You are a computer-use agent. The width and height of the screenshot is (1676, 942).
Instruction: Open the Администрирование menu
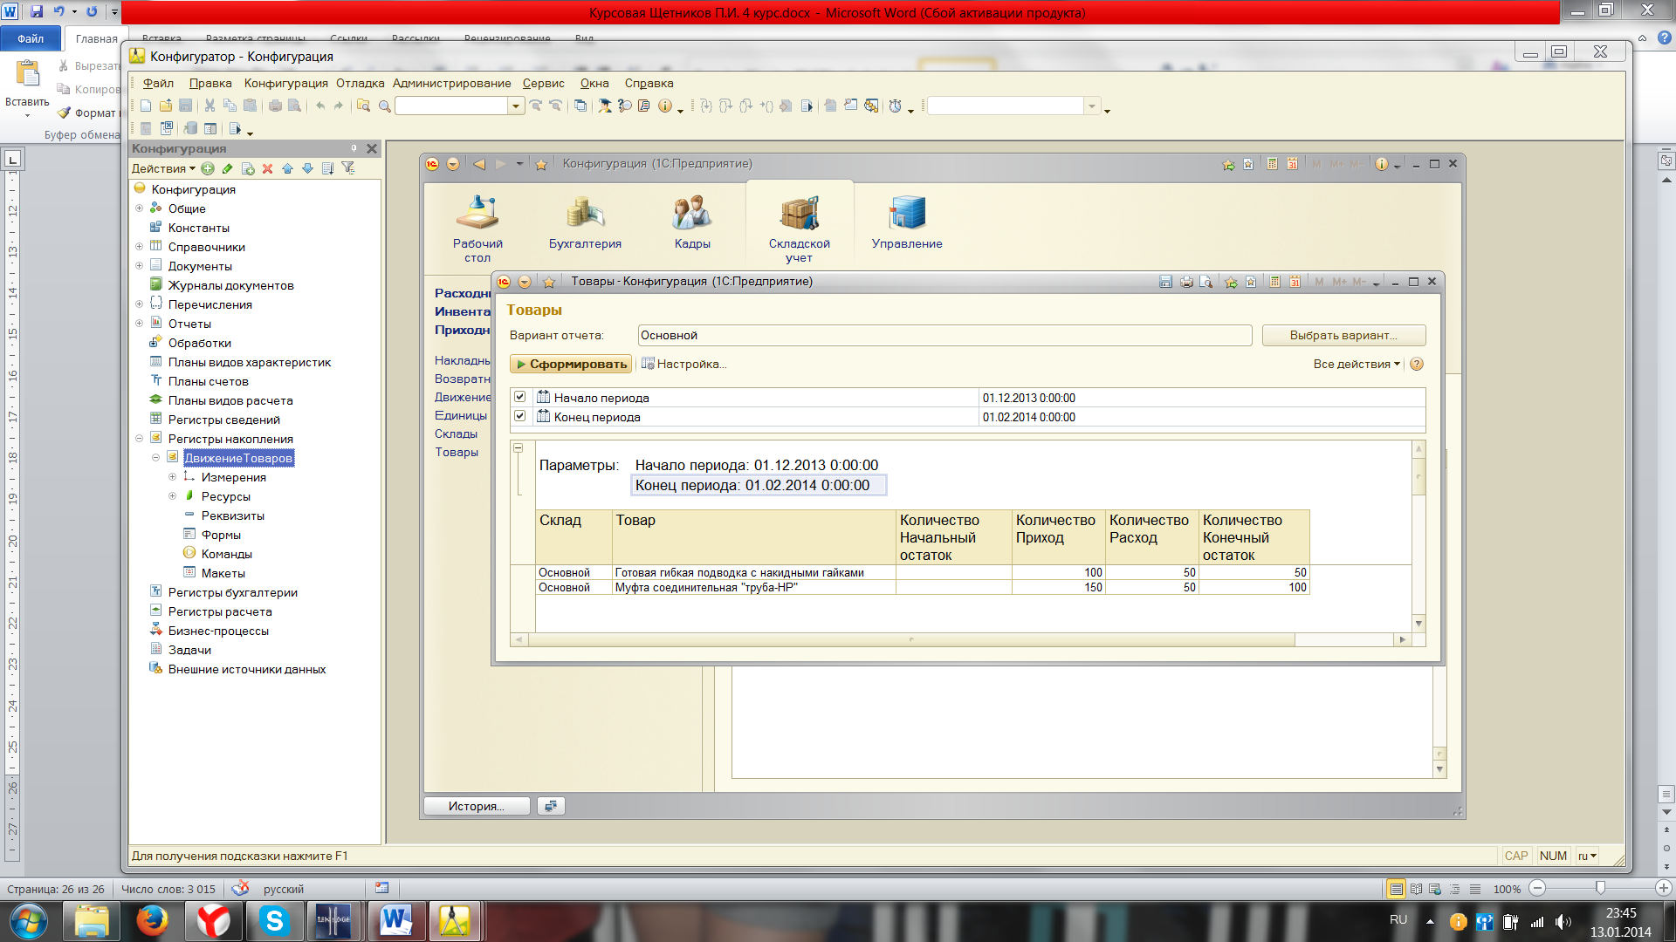point(451,84)
